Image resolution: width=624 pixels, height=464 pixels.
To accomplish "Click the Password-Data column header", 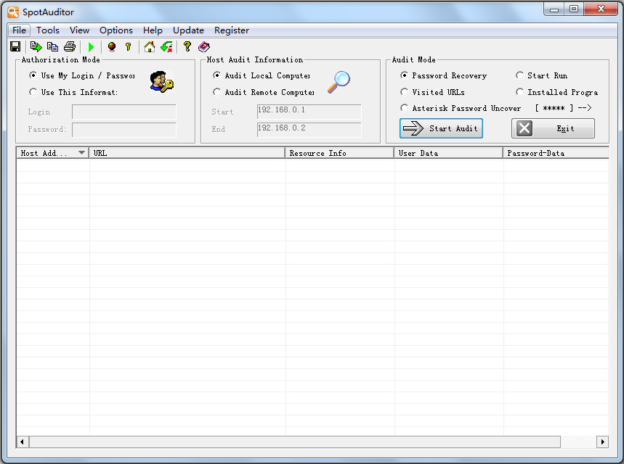I will click(x=555, y=153).
